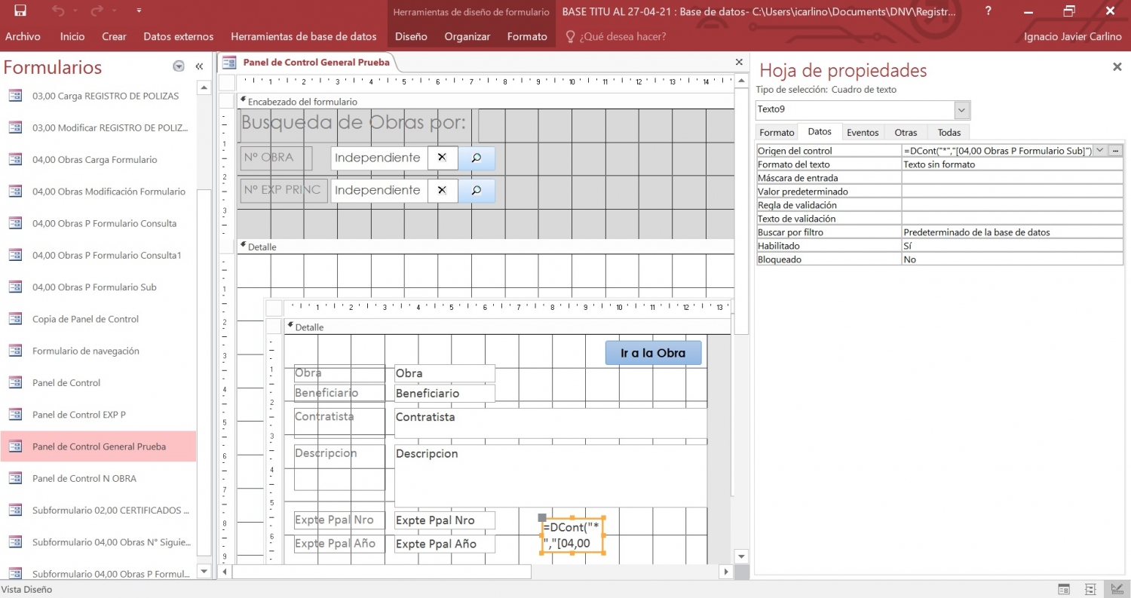Click the Redo arrow in quick access toolbar

pyautogui.click(x=97, y=11)
